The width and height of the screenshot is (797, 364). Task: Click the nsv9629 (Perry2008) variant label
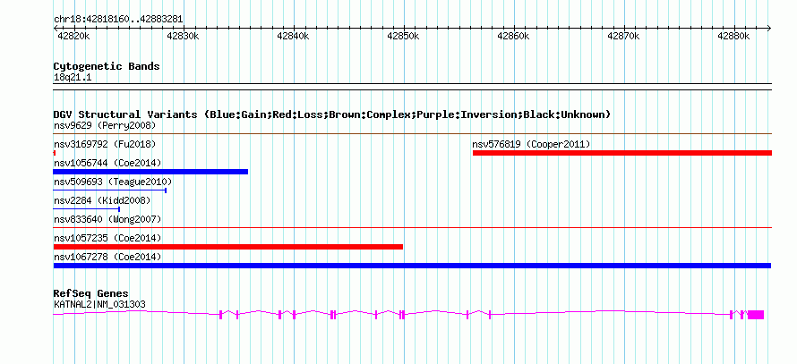[x=104, y=125]
